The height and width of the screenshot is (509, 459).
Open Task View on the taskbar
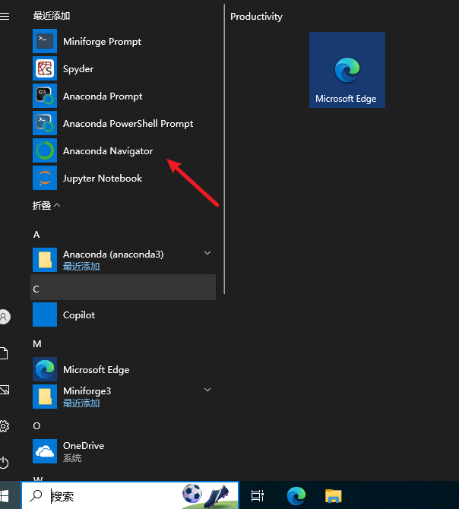258,495
